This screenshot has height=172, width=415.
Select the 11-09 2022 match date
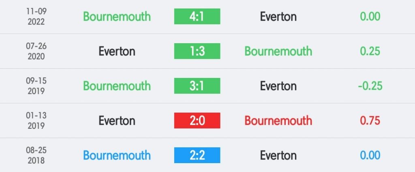[x=36, y=17]
